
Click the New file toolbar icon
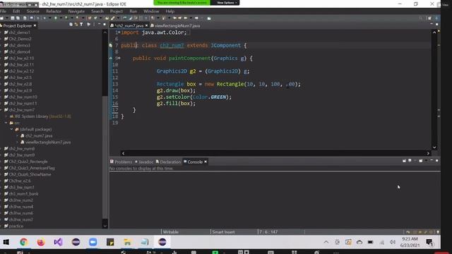point(1,18)
